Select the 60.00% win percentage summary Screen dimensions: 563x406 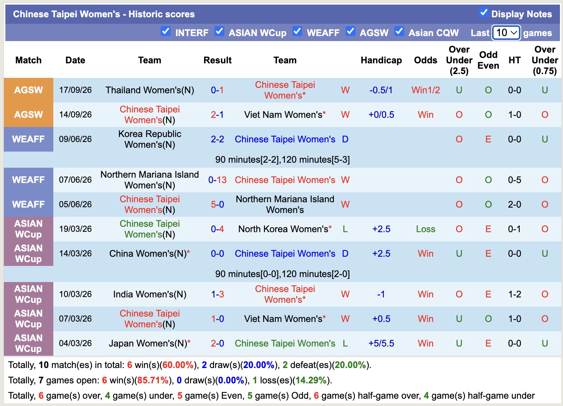[x=178, y=365]
